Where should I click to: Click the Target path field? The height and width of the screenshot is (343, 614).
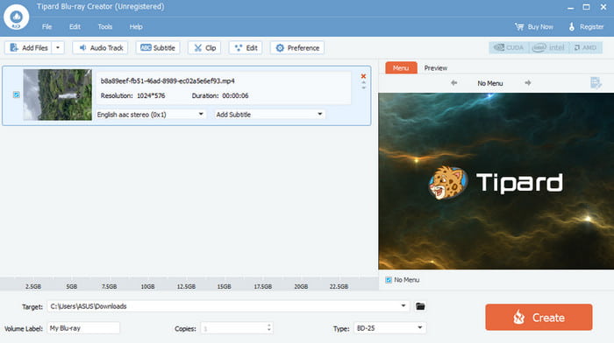point(228,306)
